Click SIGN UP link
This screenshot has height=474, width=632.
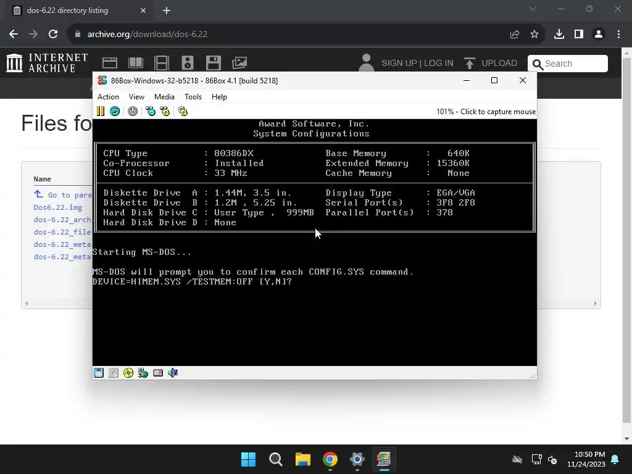coord(399,64)
